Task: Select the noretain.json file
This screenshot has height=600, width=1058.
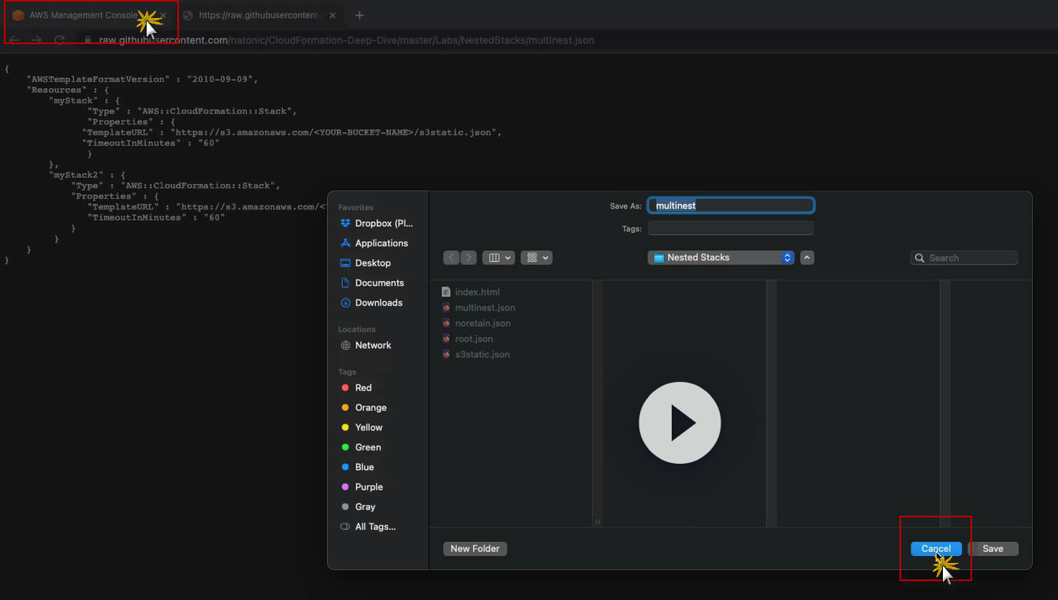Action: click(476, 324)
